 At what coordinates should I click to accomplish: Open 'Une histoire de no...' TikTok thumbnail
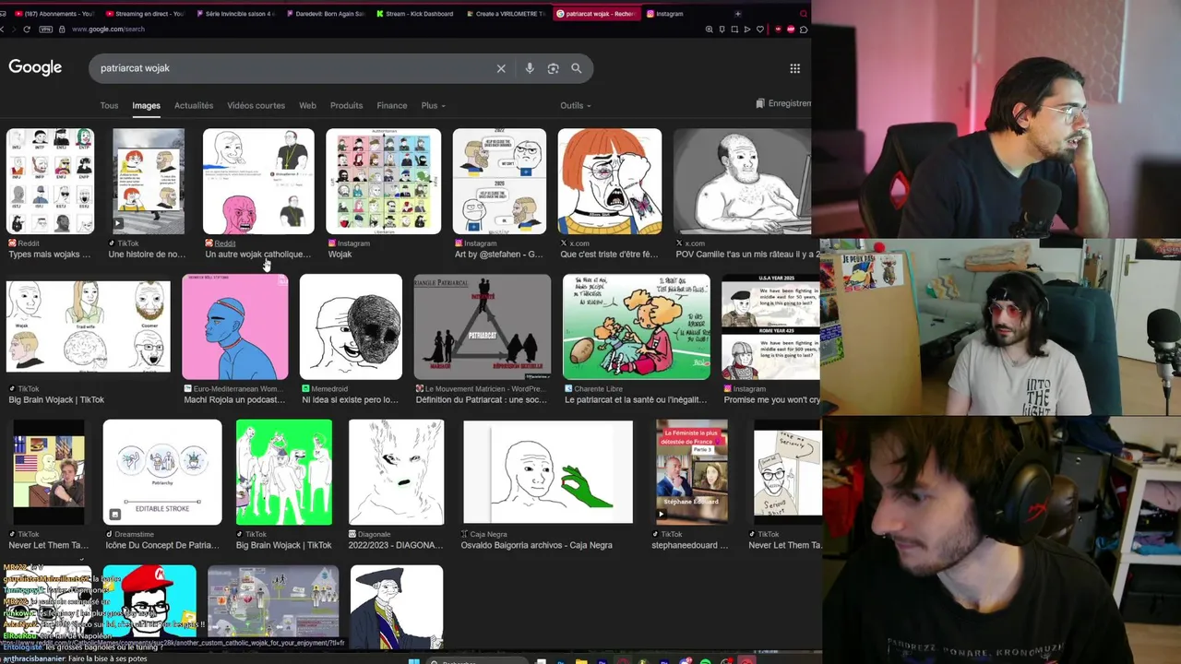pos(148,181)
